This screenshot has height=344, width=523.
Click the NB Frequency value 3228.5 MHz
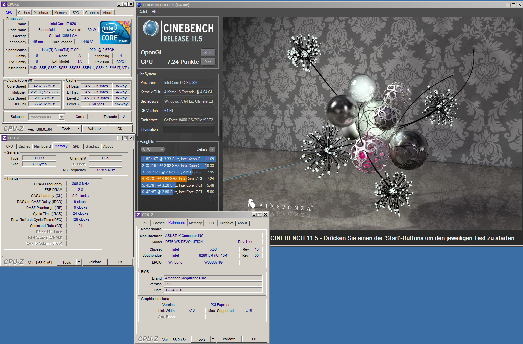pyautogui.click(x=105, y=170)
